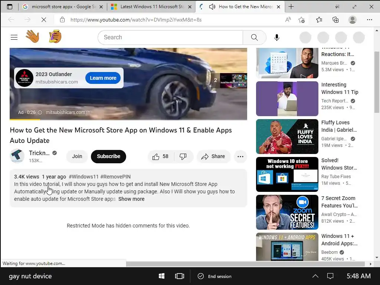Screen dimensions: 380x285
Task: Open Fluffy Loves India video thumbnail
Action: tap(287, 137)
